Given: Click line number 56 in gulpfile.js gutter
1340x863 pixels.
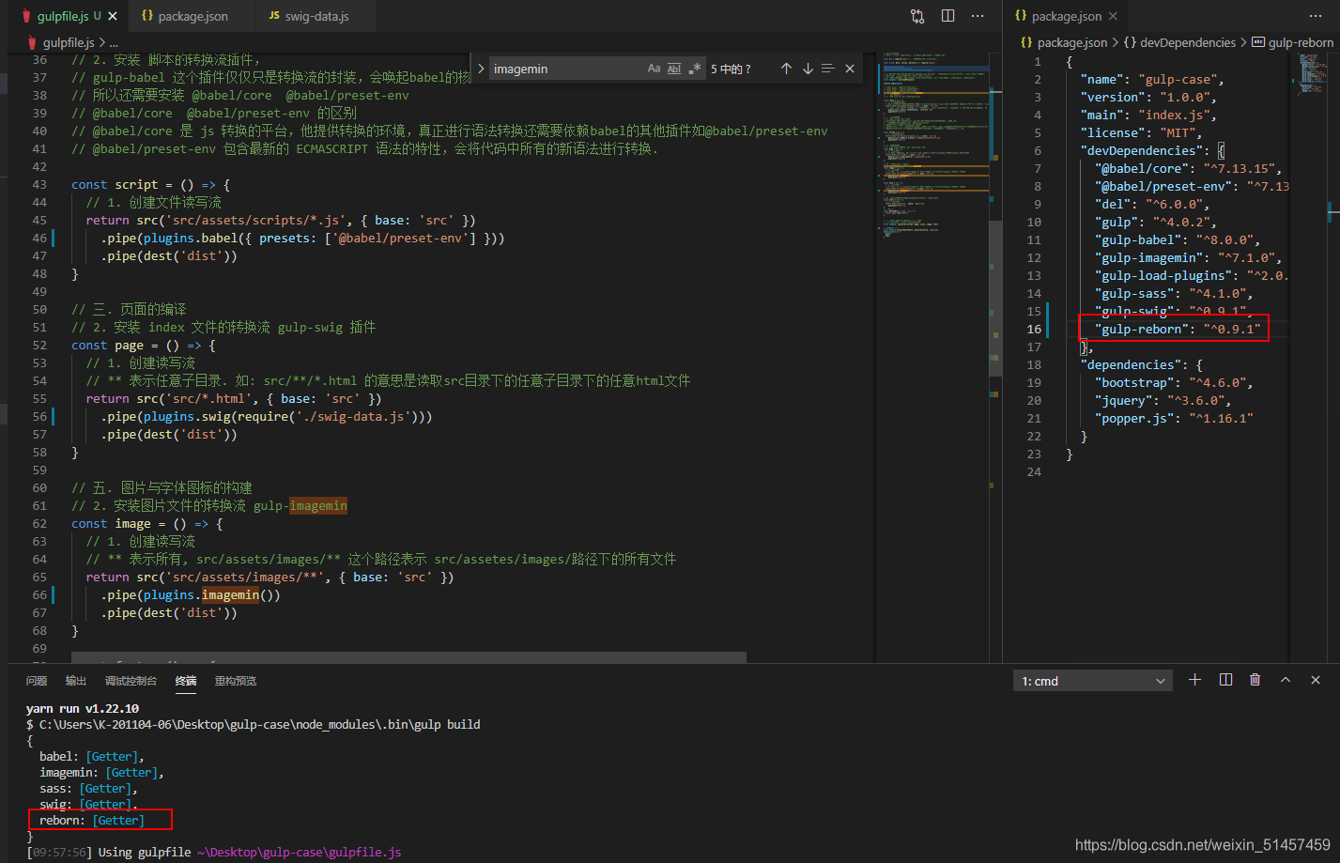Looking at the screenshot, I should pos(39,416).
